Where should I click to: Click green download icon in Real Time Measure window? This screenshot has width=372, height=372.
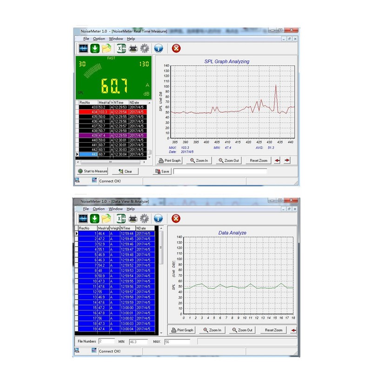pyautogui.click(x=95, y=48)
